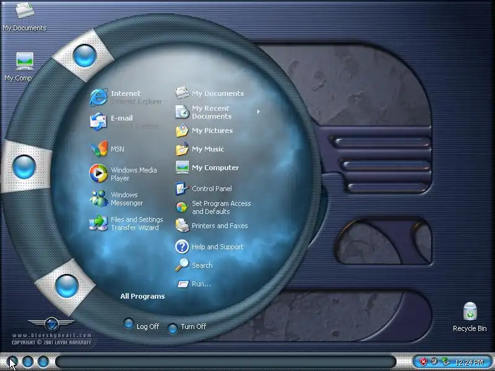The width and height of the screenshot is (495, 371).
Task: Click the red security shield tray icon
Action: [x=423, y=362]
